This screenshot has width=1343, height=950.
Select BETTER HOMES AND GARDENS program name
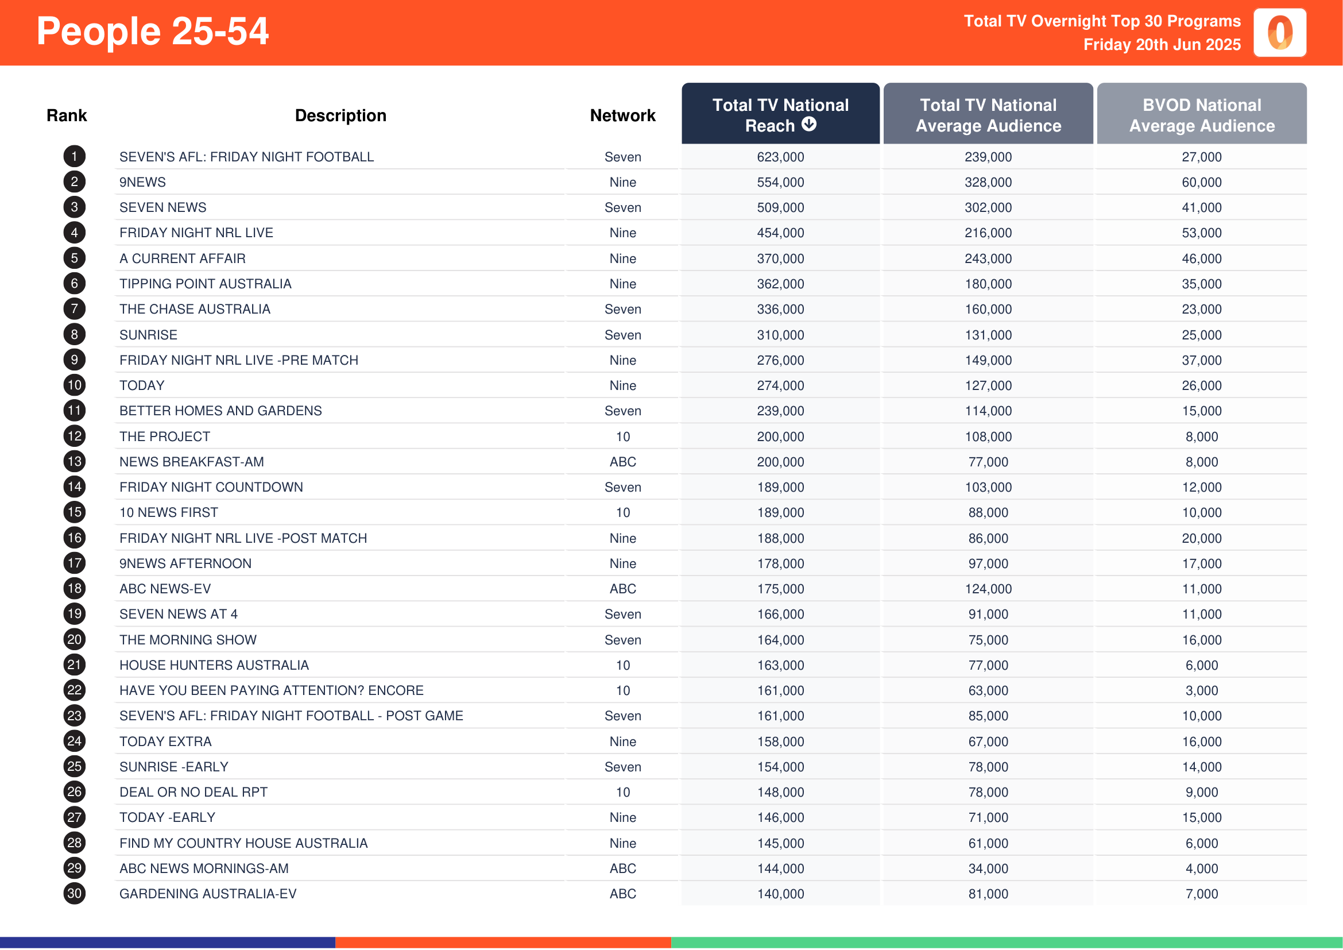tap(220, 411)
